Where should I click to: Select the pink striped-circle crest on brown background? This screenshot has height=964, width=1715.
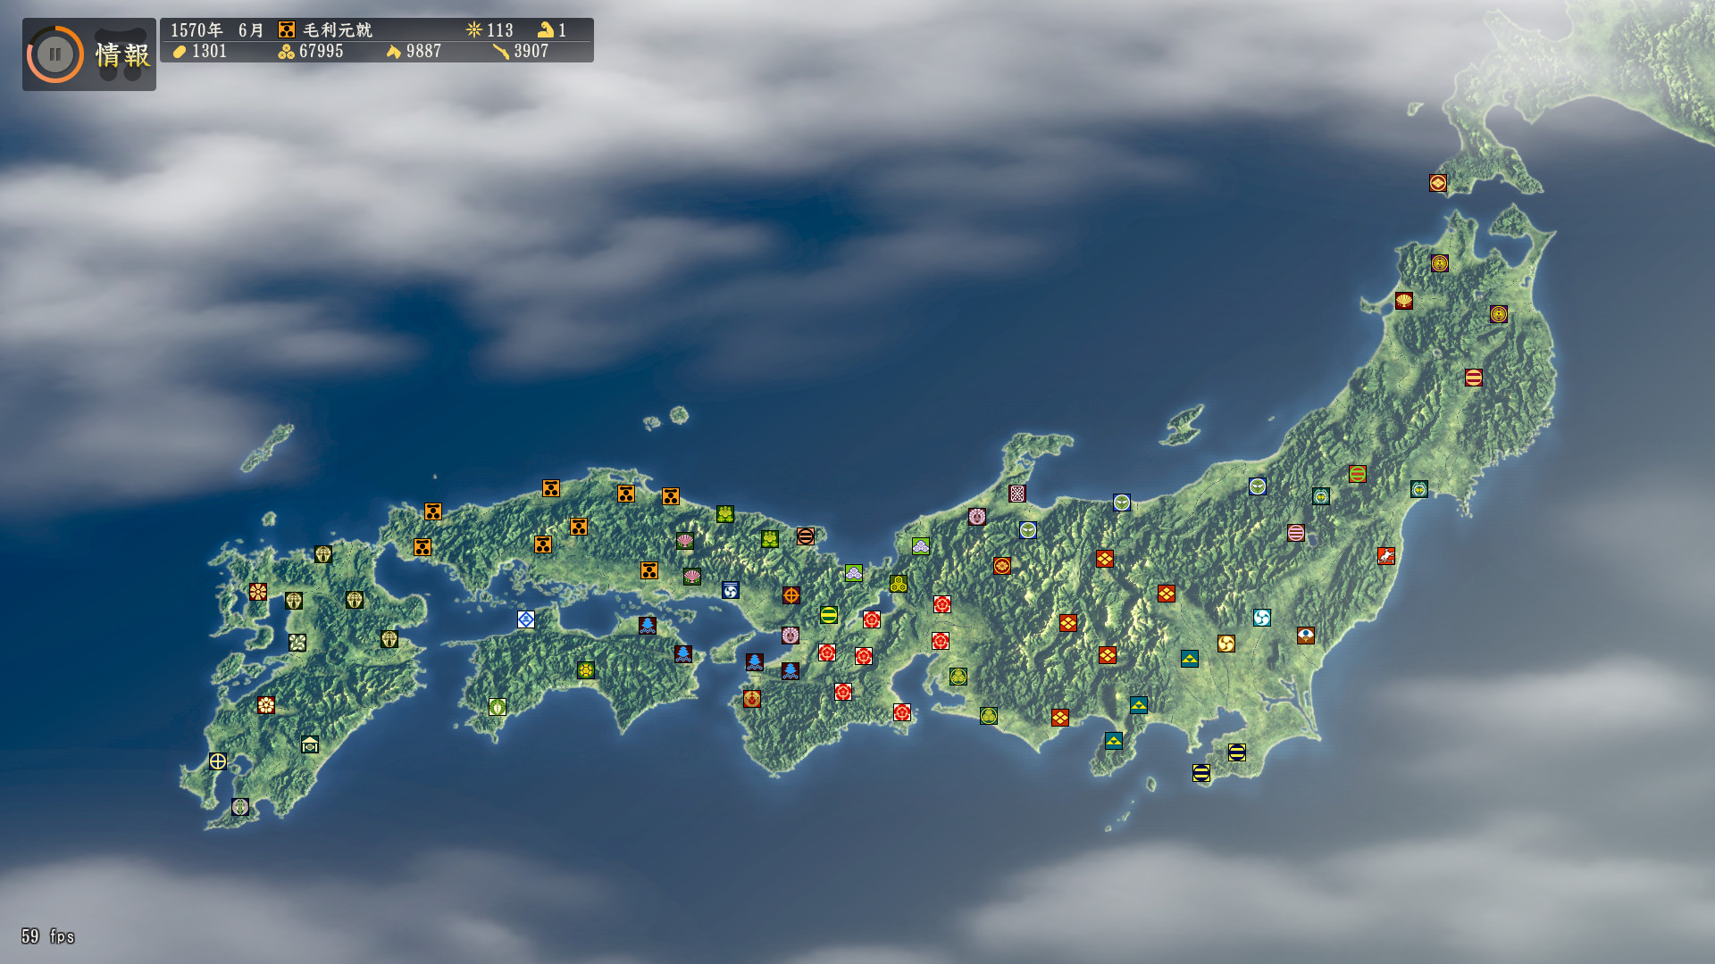(x=1296, y=533)
